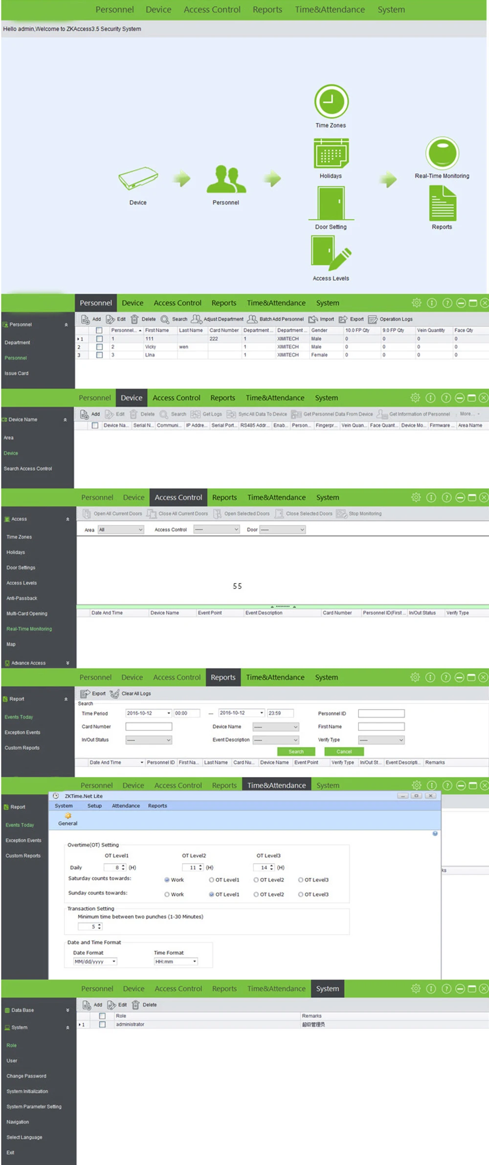Increase the Daily OT Level1 hours stepper
The image size is (489, 1165).
[x=123, y=866]
